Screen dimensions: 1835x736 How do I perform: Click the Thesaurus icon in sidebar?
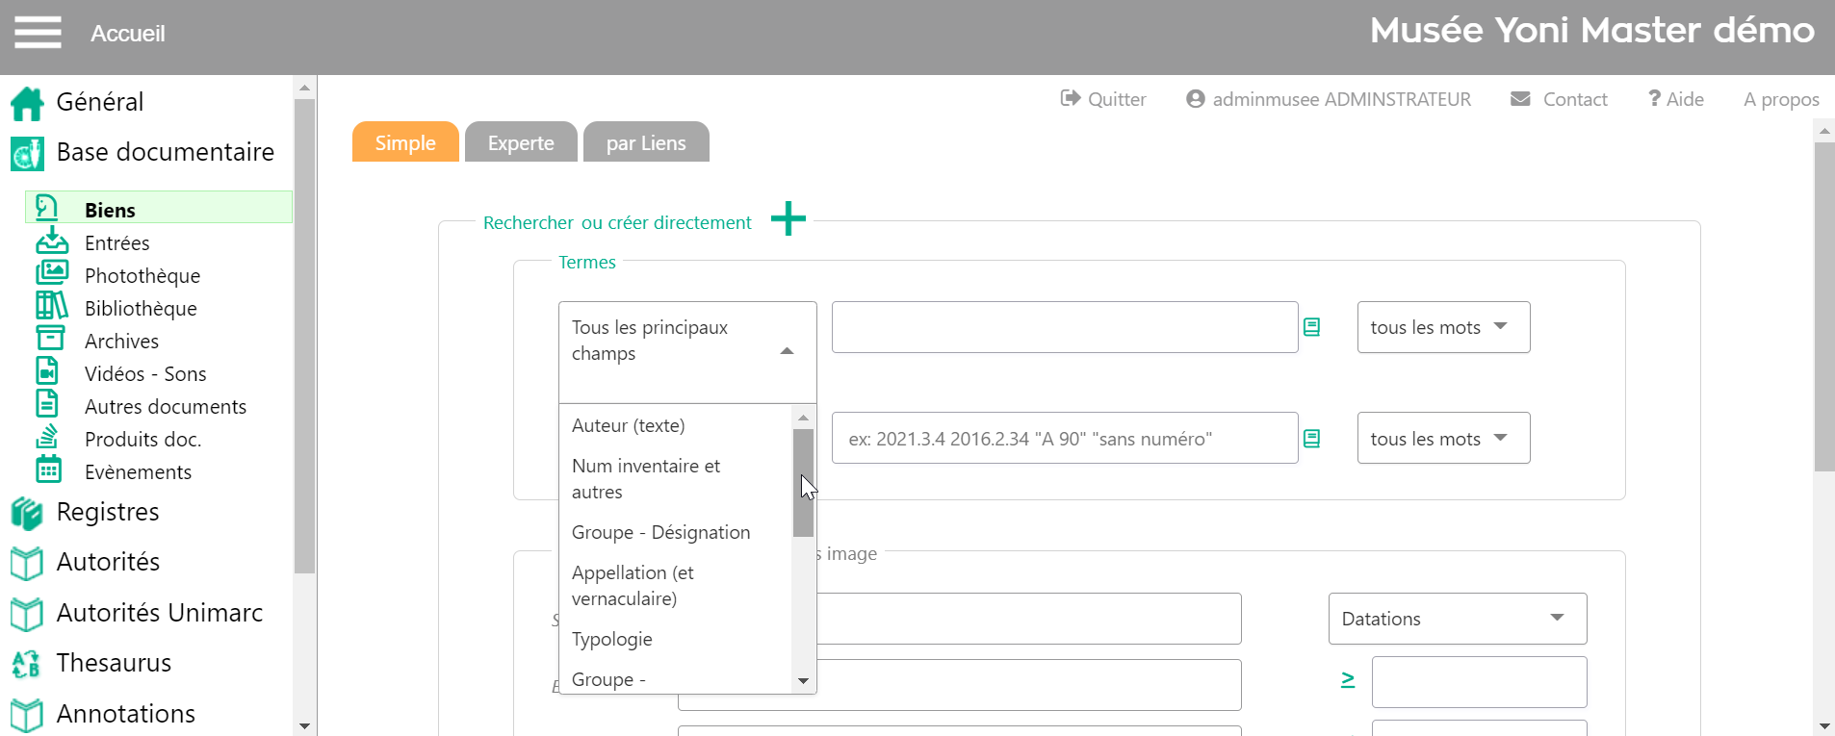click(26, 664)
